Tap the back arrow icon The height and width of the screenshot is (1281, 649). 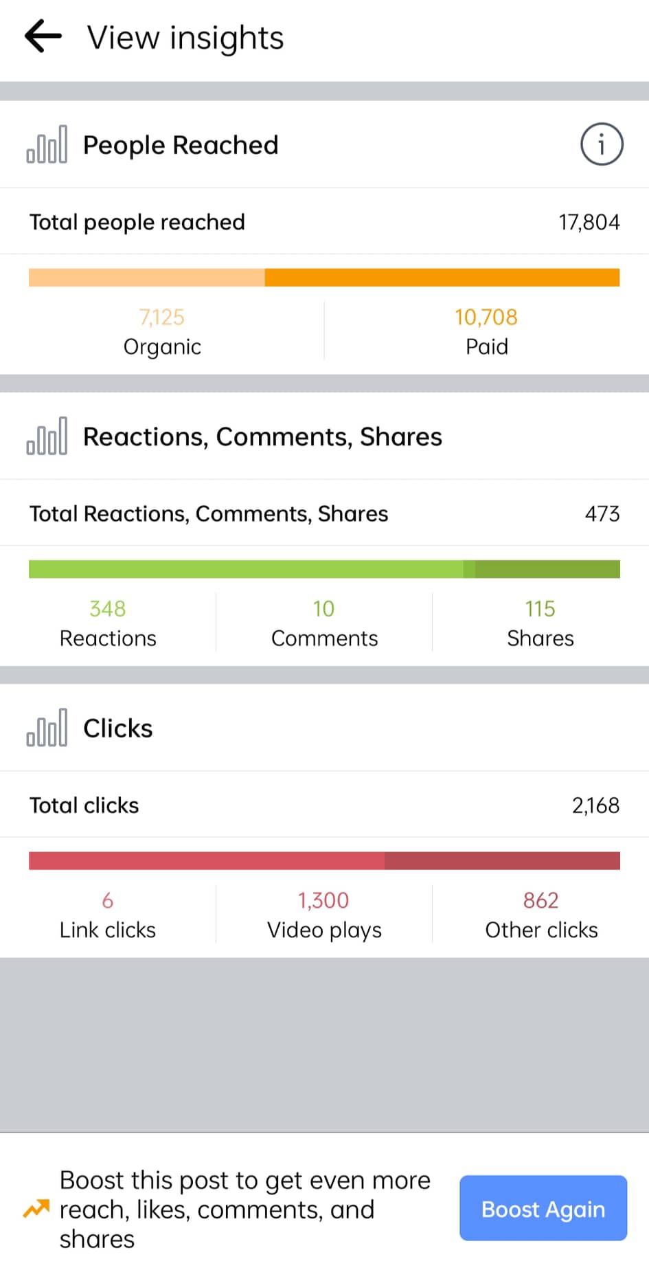43,36
